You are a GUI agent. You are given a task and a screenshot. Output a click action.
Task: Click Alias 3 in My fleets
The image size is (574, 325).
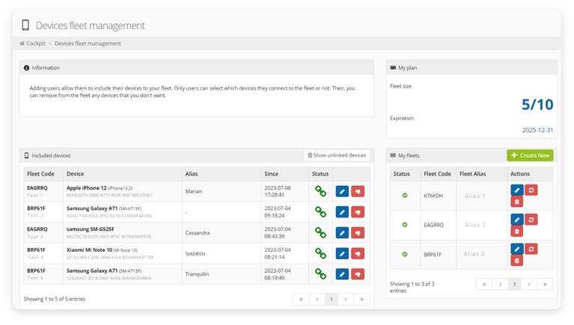pos(474,254)
